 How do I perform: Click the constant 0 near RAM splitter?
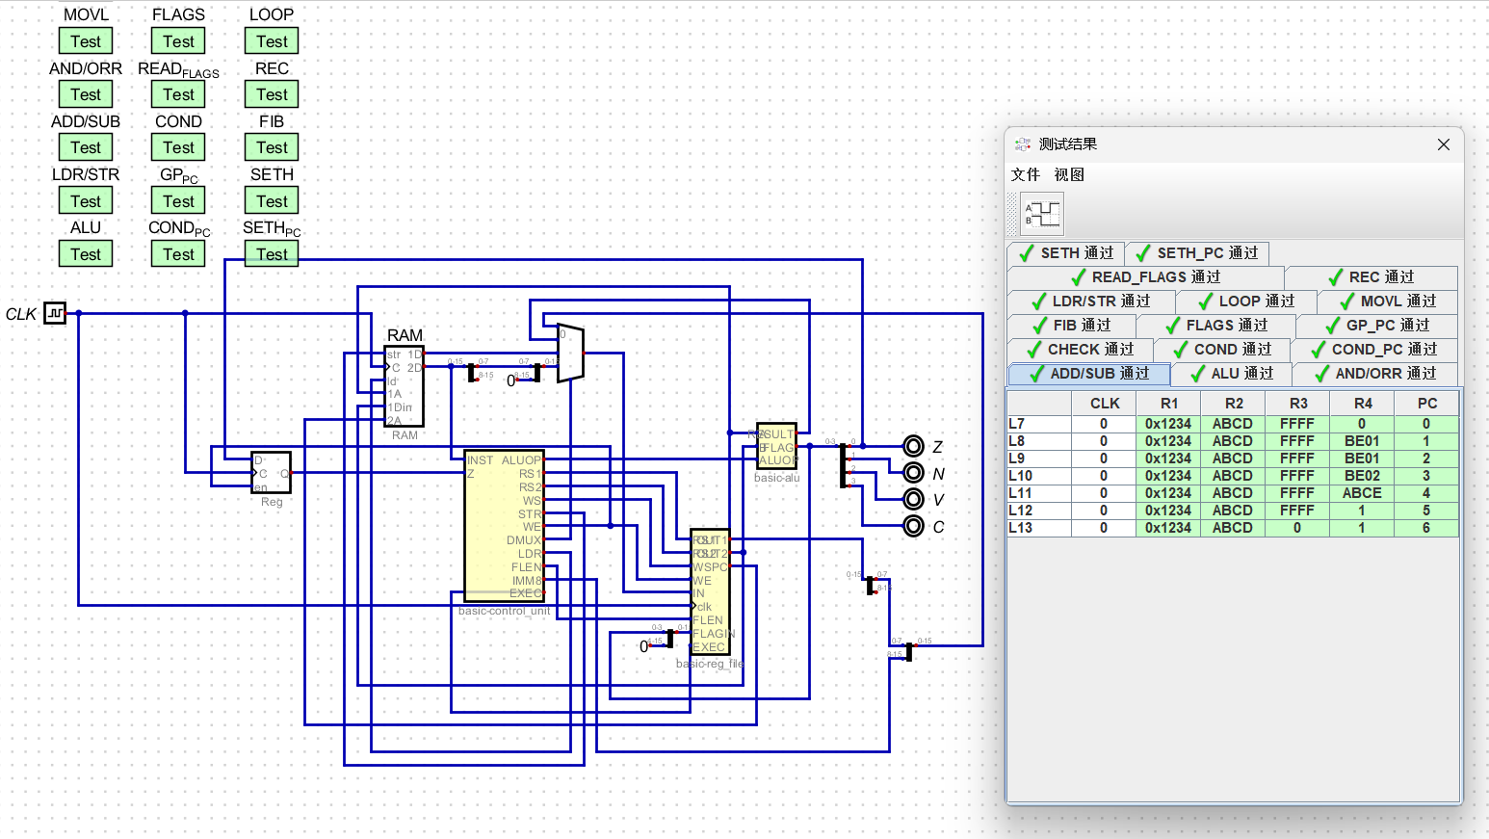click(x=510, y=381)
